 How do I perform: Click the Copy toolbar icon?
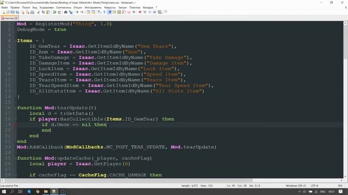(x=43, y=12)
